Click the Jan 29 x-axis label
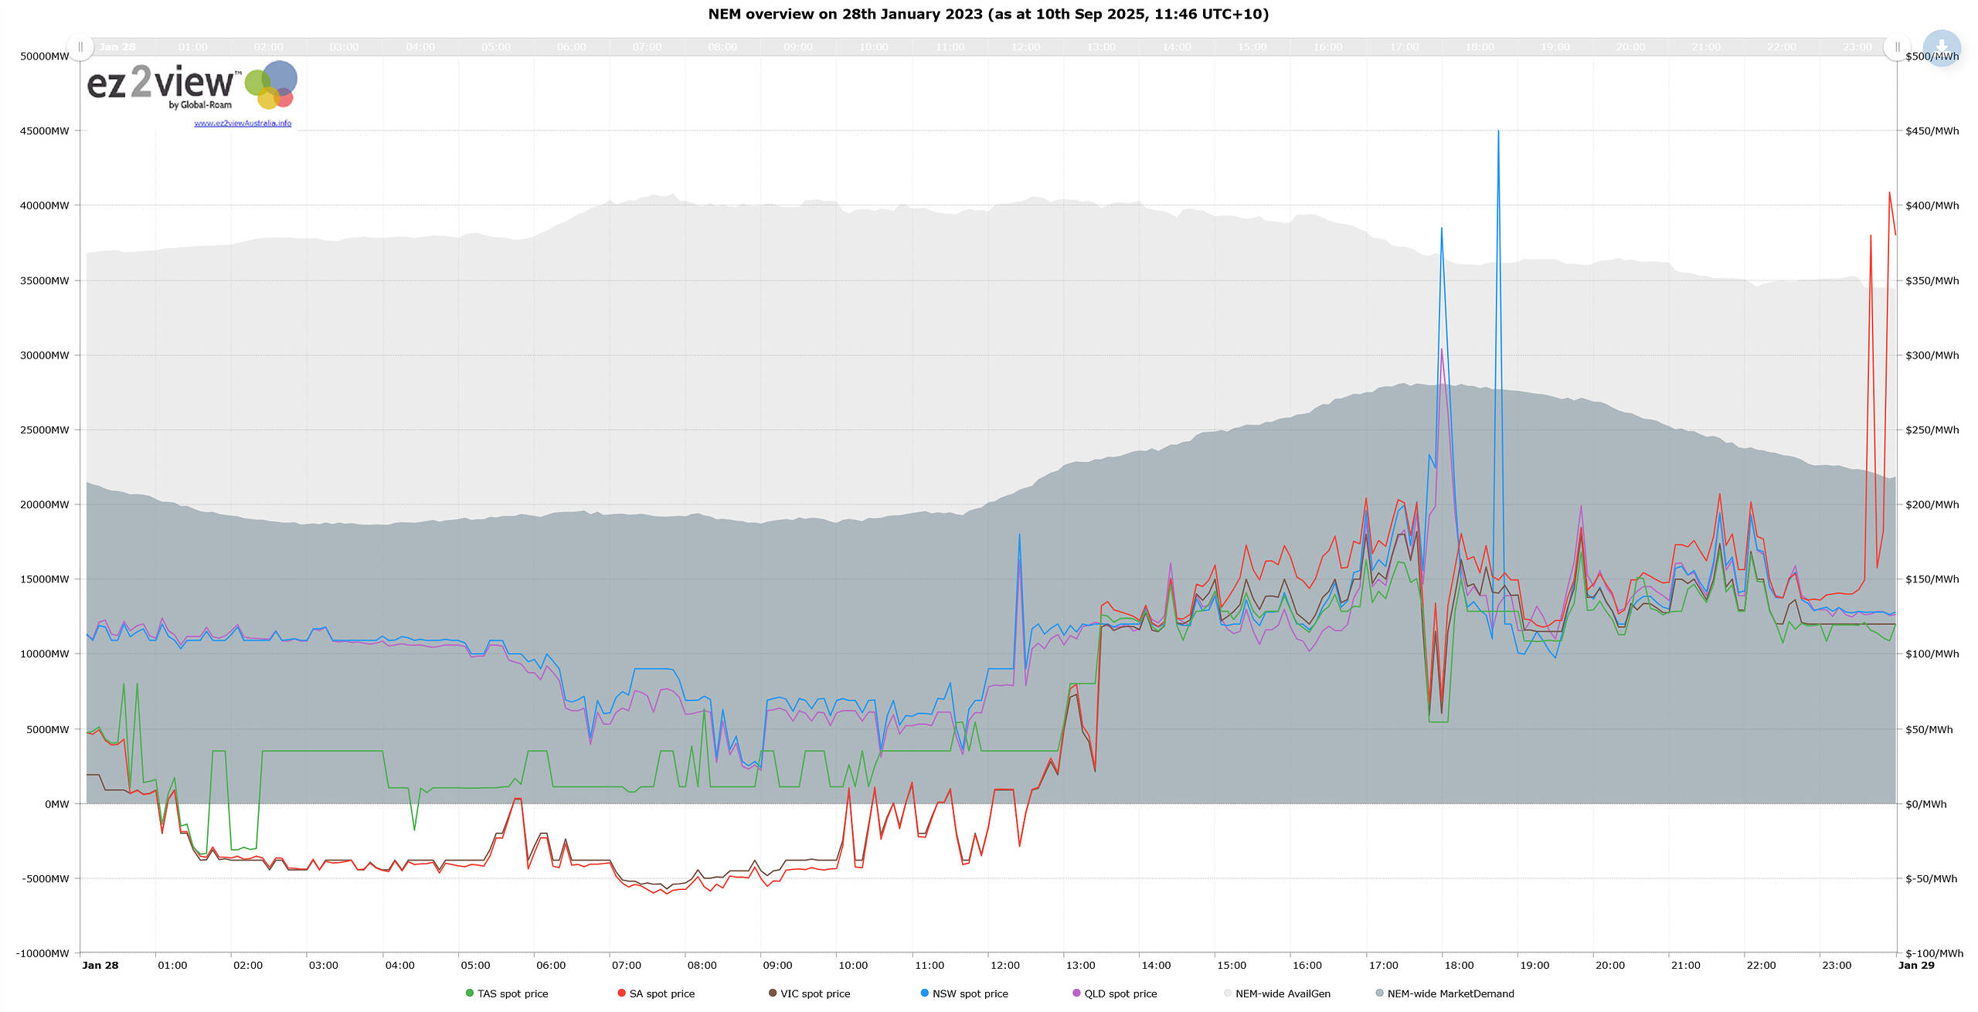 [1916, 965]
